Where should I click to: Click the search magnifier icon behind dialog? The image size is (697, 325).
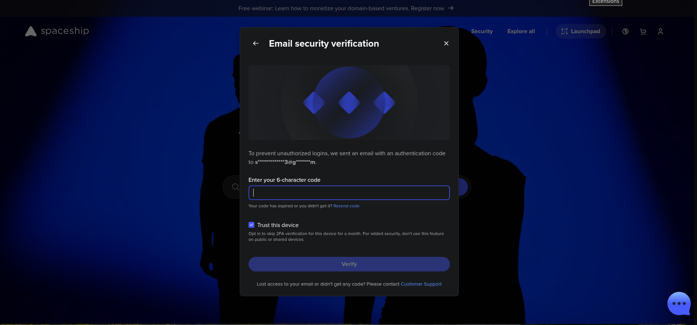[x=235, y=187]
